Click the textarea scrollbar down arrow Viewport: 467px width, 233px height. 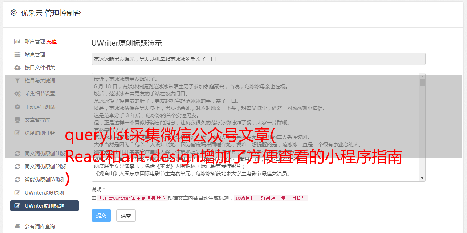tap(422, 178)
